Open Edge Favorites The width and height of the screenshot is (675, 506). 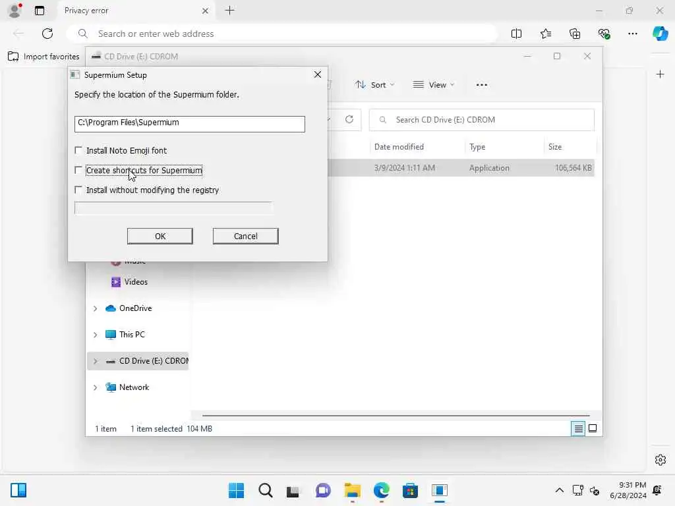coord(546,34)
